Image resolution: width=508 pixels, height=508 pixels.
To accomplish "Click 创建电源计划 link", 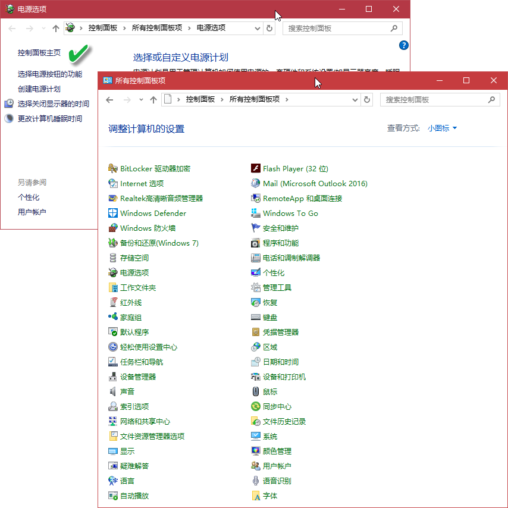I will [39, 89].
